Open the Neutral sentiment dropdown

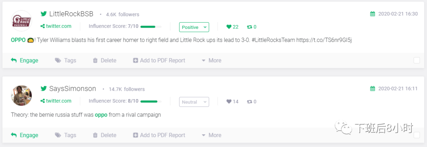194,102
